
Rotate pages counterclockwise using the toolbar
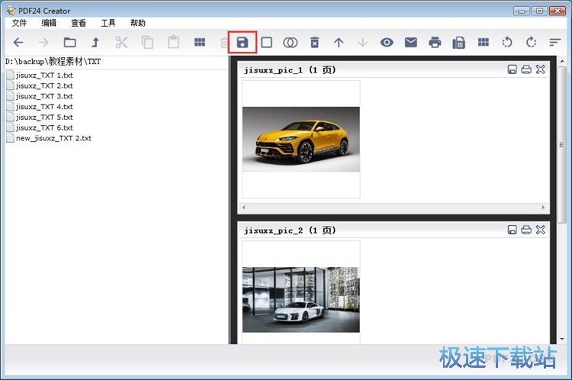507,43
